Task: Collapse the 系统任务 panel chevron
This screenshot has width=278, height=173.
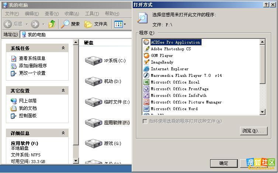Action: point(63,48)
